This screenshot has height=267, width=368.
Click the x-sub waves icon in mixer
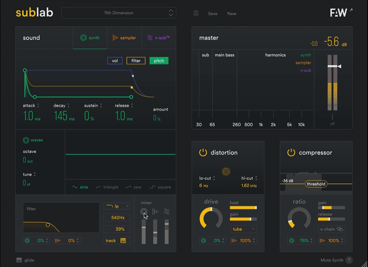tap(167, 212)
